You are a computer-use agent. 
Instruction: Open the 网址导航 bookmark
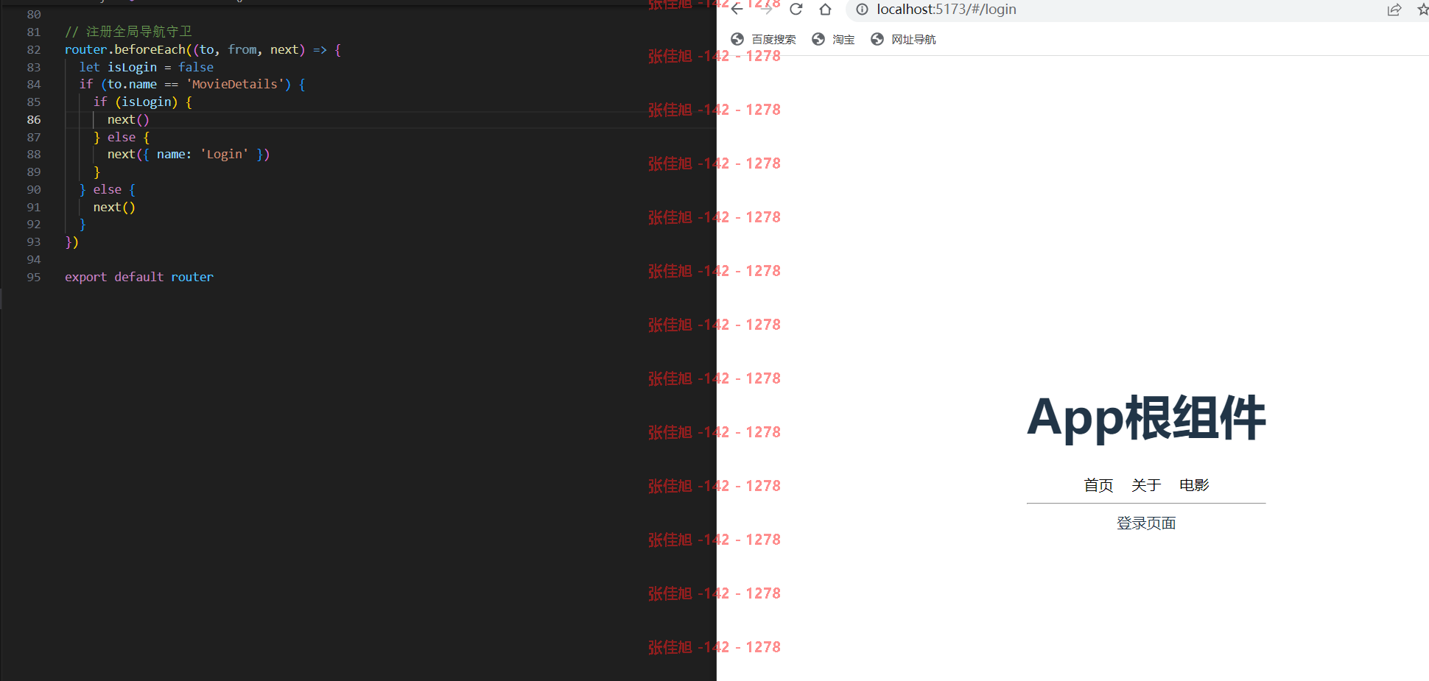click(x=903, y=39)
